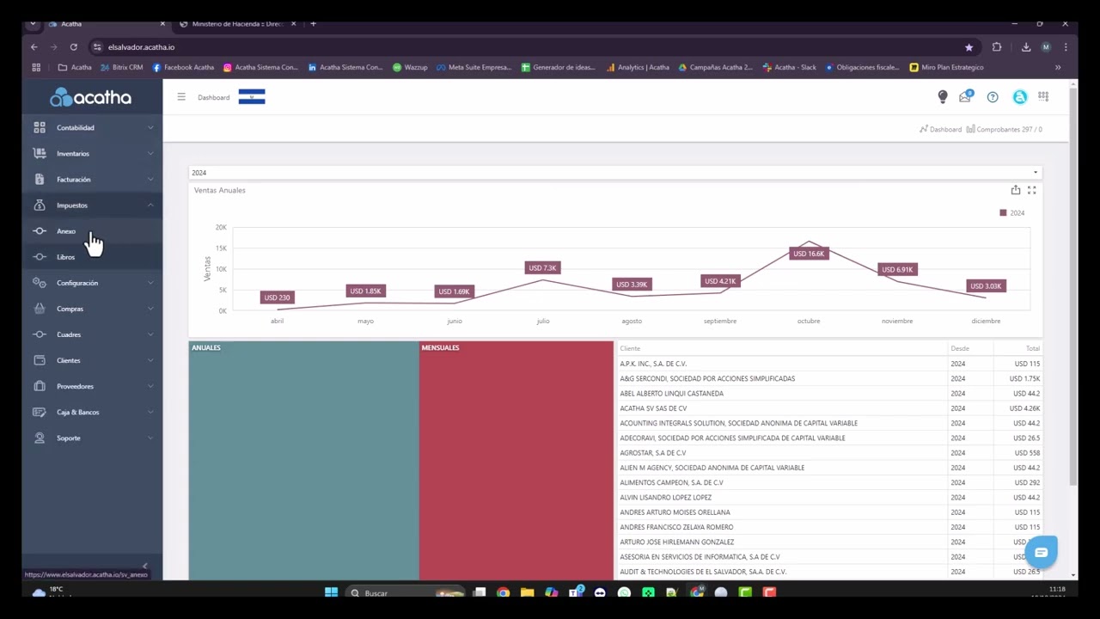Expand the Clientes menu chevron
The width and height of the screenshot is (1100, 619).
tap(150, 359)
